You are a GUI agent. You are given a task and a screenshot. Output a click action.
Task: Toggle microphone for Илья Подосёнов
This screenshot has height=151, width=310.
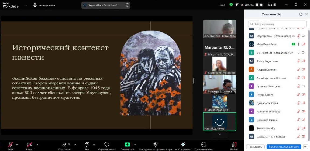click(298, 44)
